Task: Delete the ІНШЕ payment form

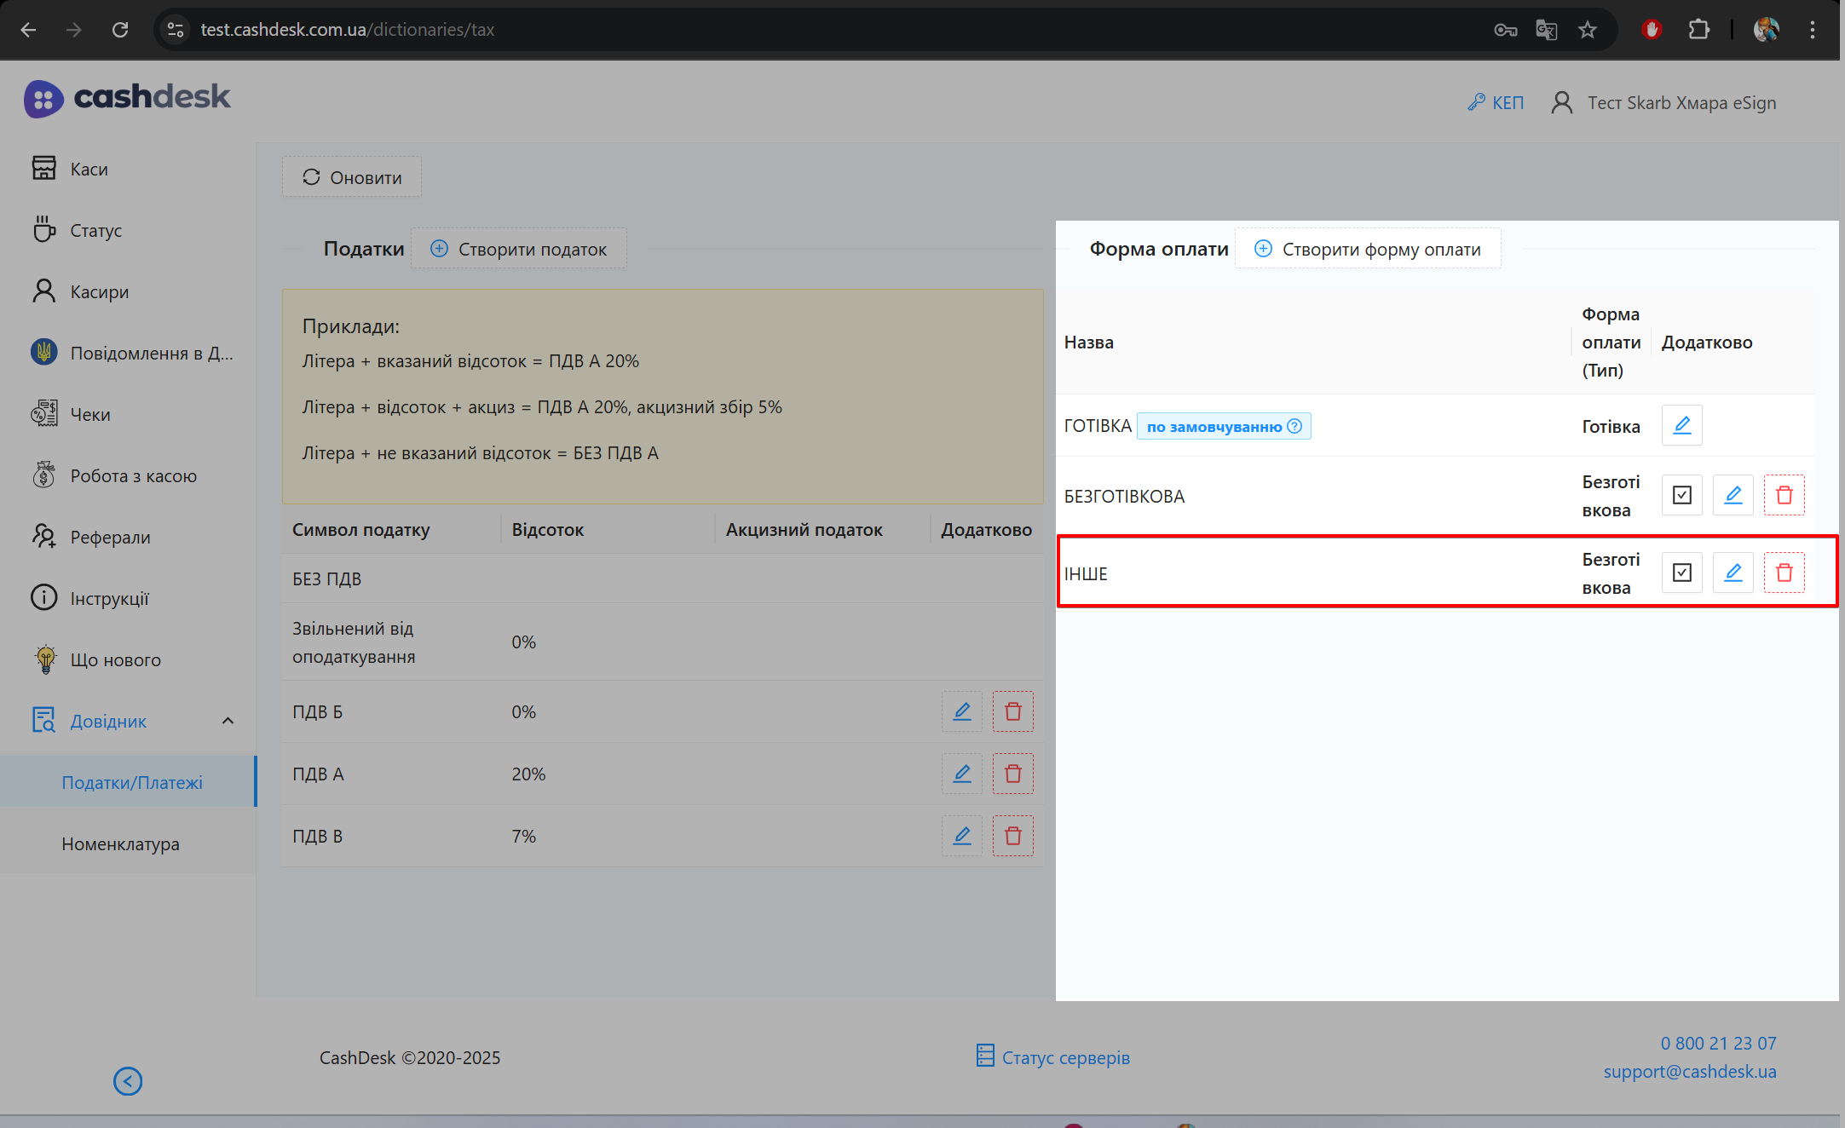Action: tap(1784, 573)
